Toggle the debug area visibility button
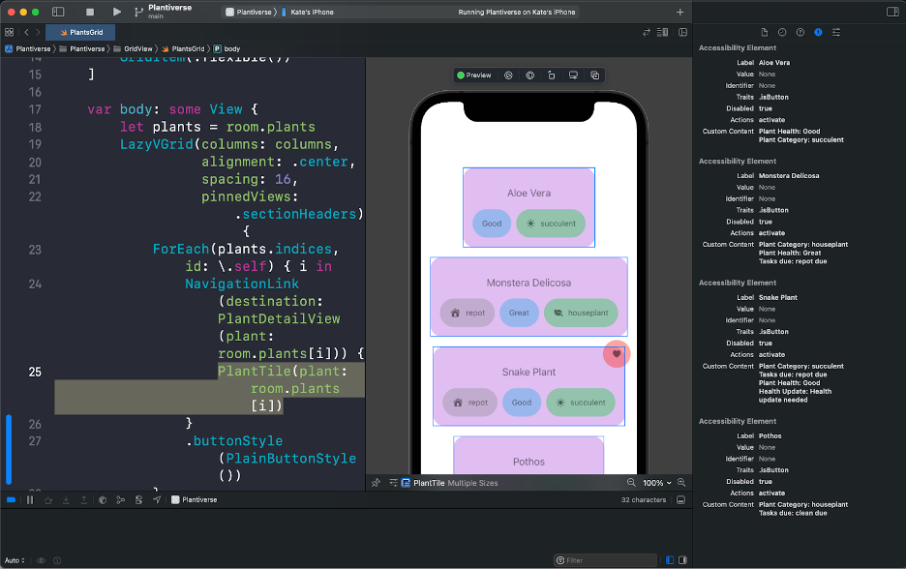Screen dimensions: 906x569 [x=680, y=499]
